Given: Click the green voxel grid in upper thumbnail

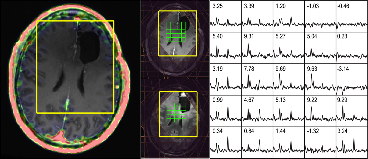Looking at the screenshot, I should pyautogui.click(x=176, y=32).
